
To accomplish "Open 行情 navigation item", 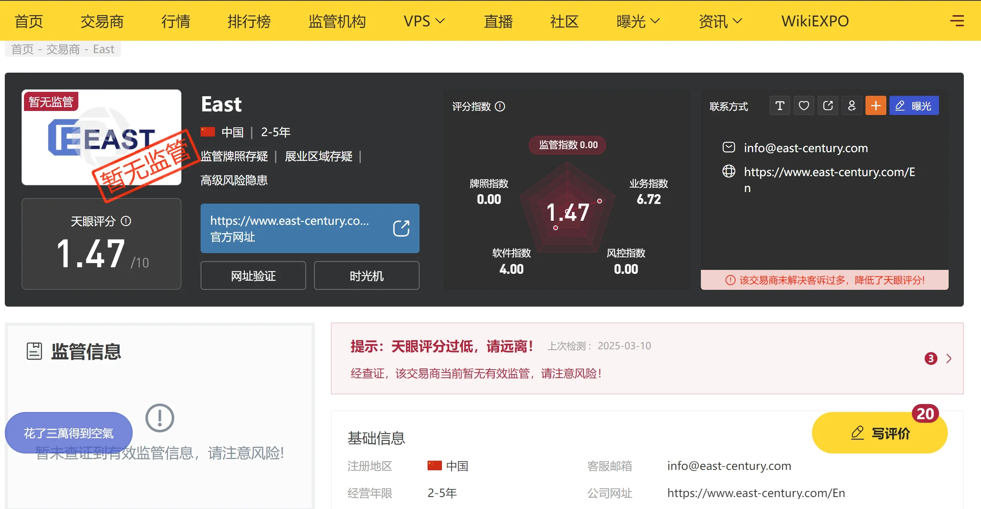I will coord(176,21).
